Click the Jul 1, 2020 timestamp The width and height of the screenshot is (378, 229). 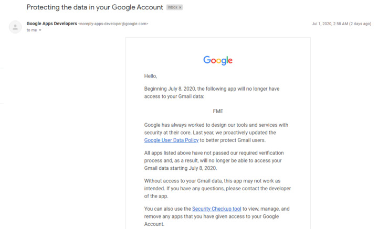click(341, 24)
